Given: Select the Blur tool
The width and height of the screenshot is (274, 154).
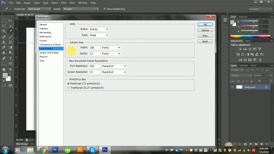Looking at the screenshot, I should (x=4, y=53).
